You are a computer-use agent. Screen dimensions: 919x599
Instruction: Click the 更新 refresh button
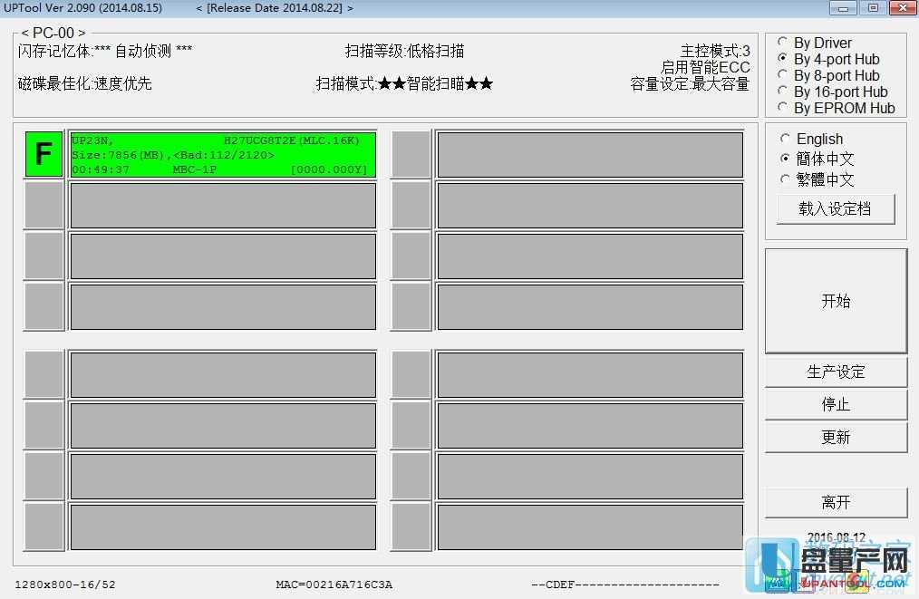tap(835, 437)
